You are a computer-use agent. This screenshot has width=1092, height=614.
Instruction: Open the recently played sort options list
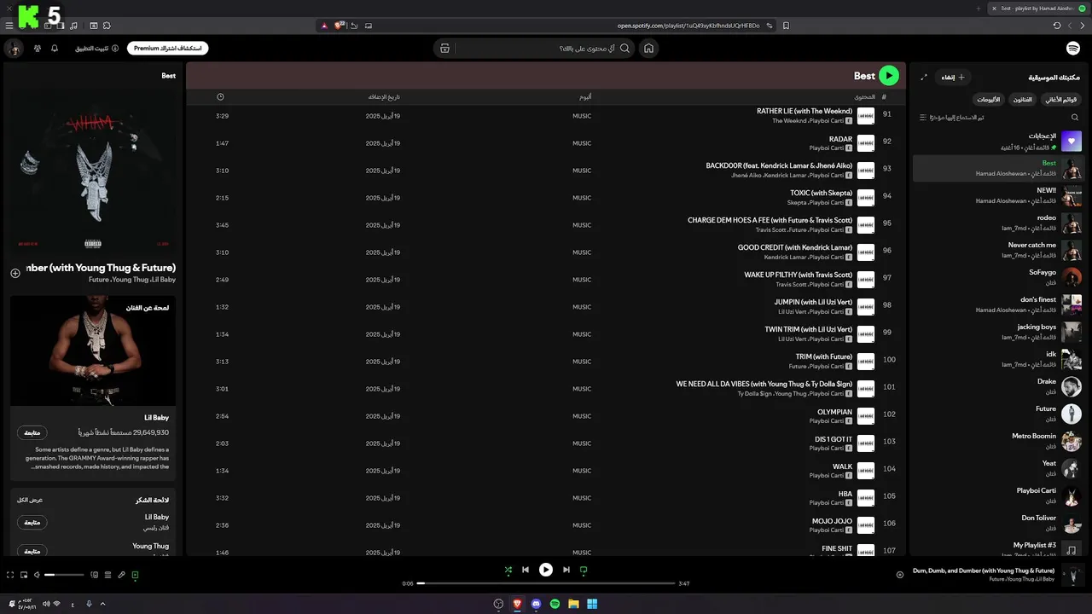click(x=951, y=118)
